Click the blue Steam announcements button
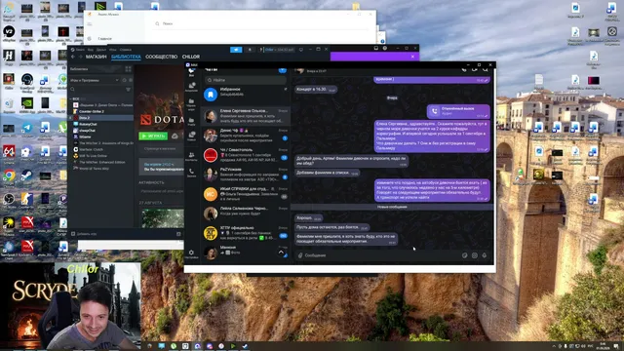Viewport: 624px width, 351px height. pos(236,50)
